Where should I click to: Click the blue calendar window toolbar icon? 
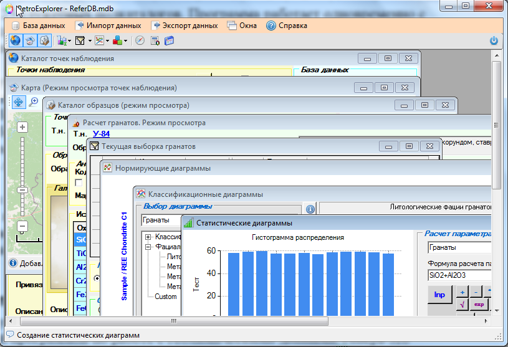tap(169, 40)
